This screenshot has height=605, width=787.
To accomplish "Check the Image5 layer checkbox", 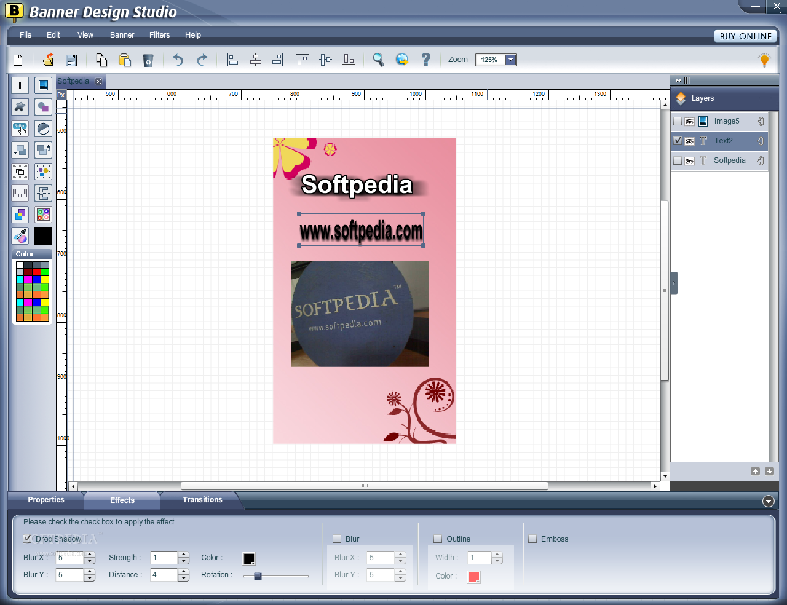I will (678, 121).
